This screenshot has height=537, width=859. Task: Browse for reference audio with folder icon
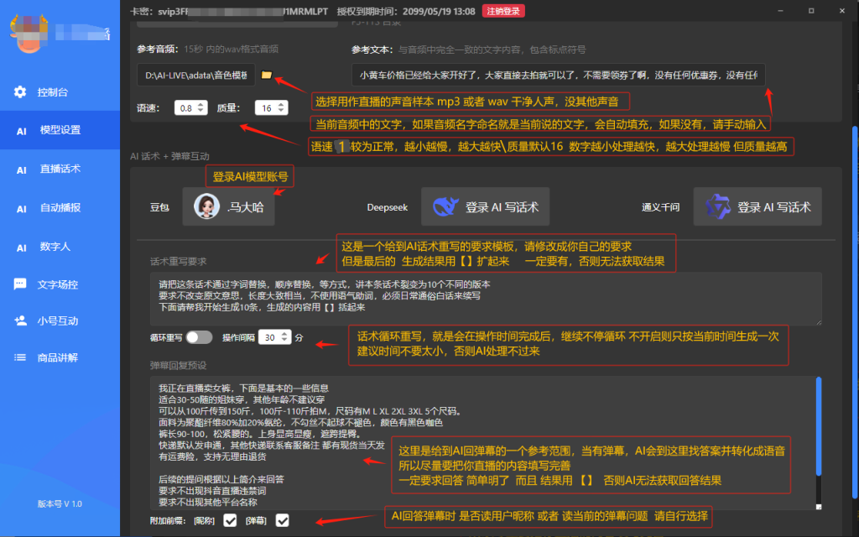pyautogui.click(x=266, y=75)
